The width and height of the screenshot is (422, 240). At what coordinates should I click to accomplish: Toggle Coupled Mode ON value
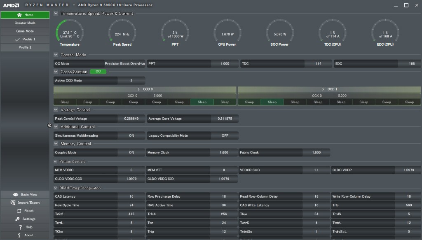point(131,152)
